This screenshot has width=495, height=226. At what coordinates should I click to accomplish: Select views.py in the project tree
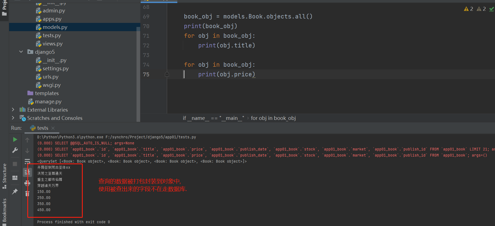coord(52,44)
